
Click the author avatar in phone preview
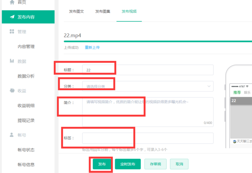click(234, 142)
